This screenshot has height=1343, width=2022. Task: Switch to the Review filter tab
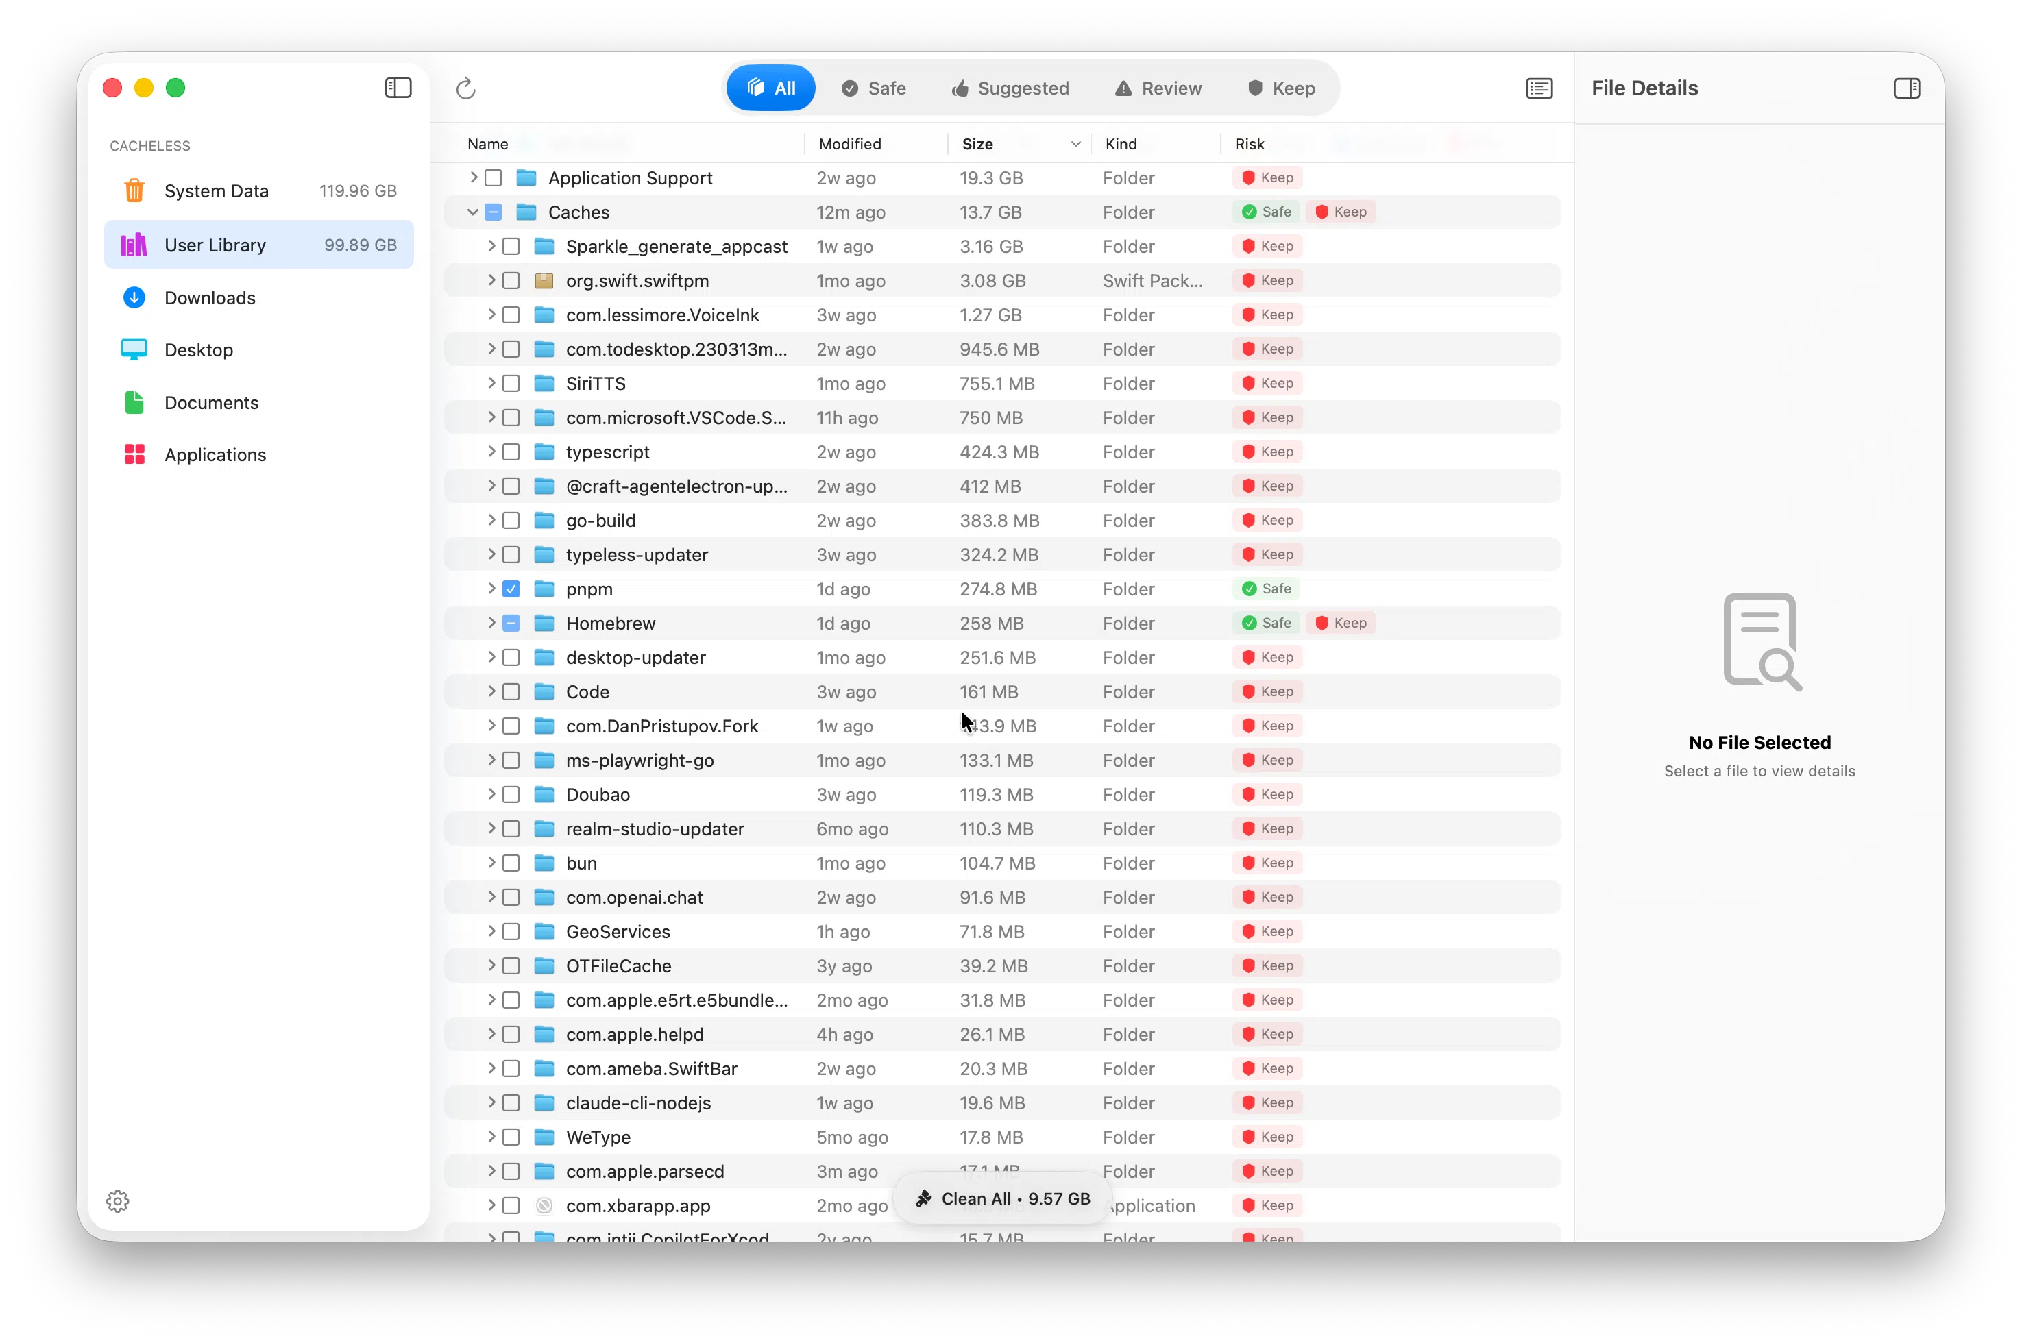tap(1158, 88)
